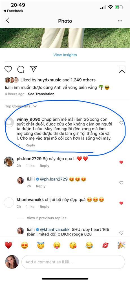This screenshot has height=282, width=130.
Task: Insert the red heart quick emoji
Action: coord(8,245)
